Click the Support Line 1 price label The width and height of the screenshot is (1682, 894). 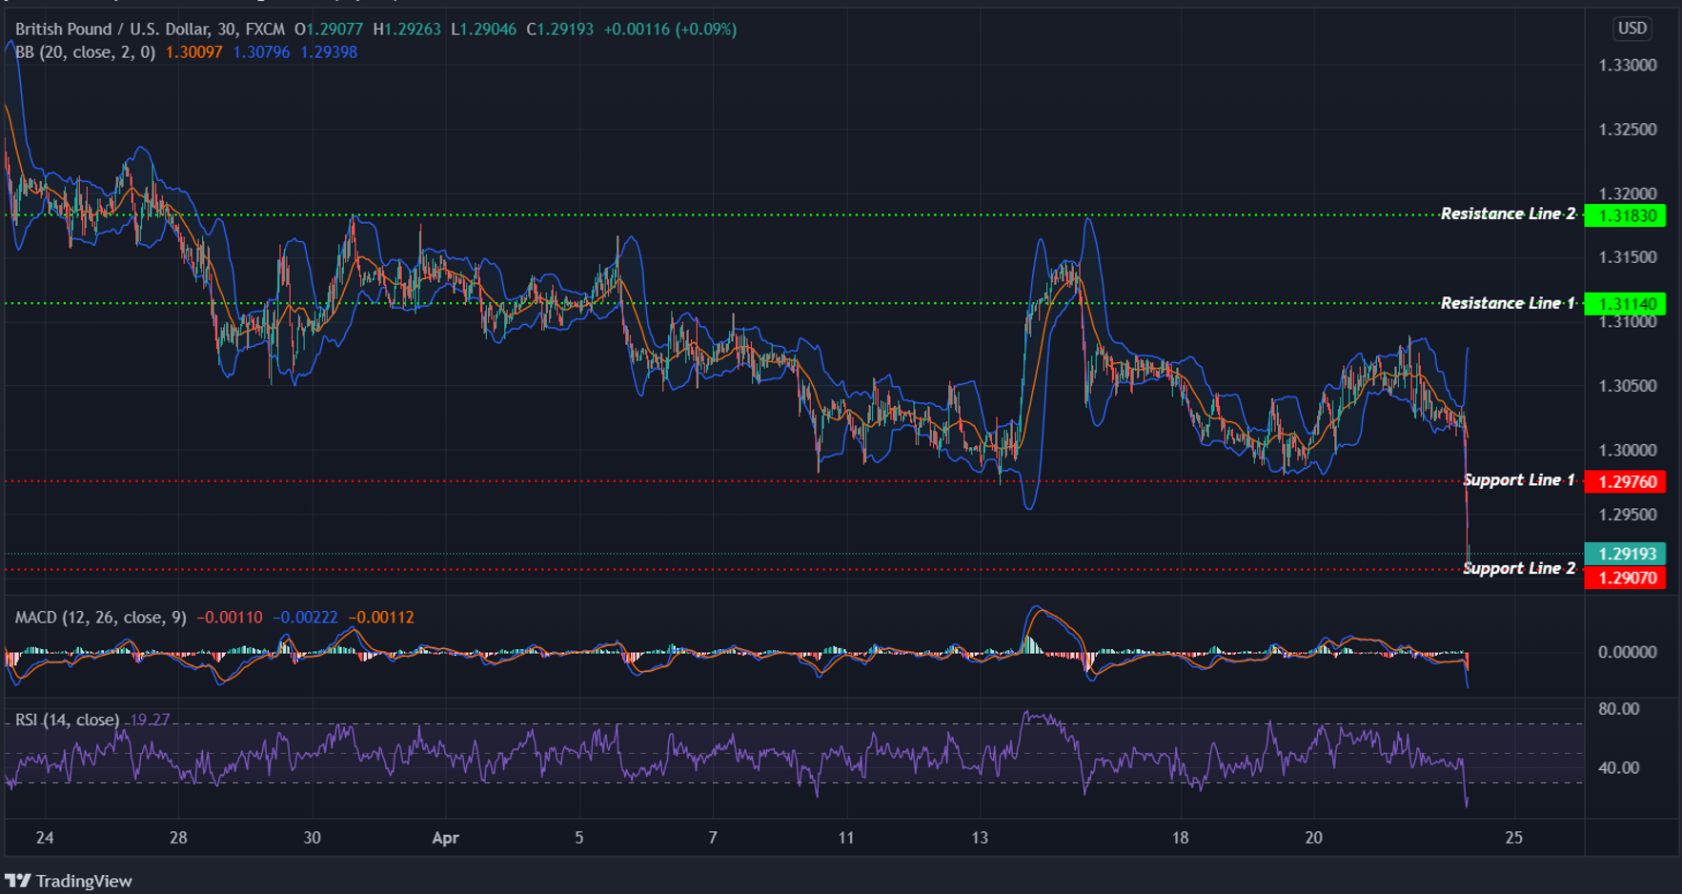point(1625,481)
